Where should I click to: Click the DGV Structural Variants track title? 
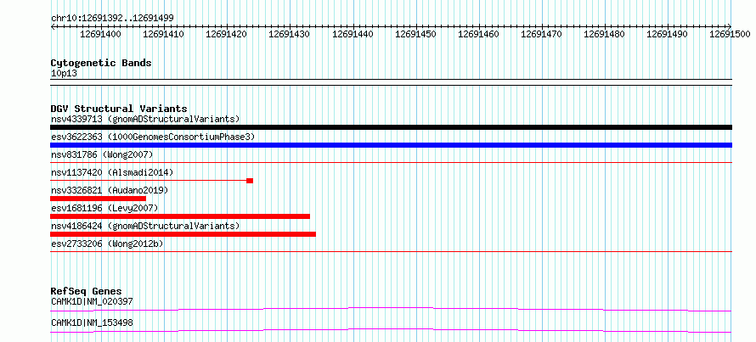pyautogui.click(x=119, y=109)
